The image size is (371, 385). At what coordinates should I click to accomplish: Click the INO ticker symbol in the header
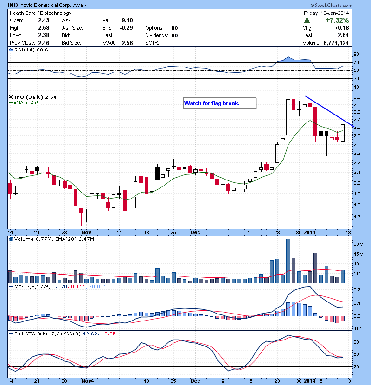point(13,5)
